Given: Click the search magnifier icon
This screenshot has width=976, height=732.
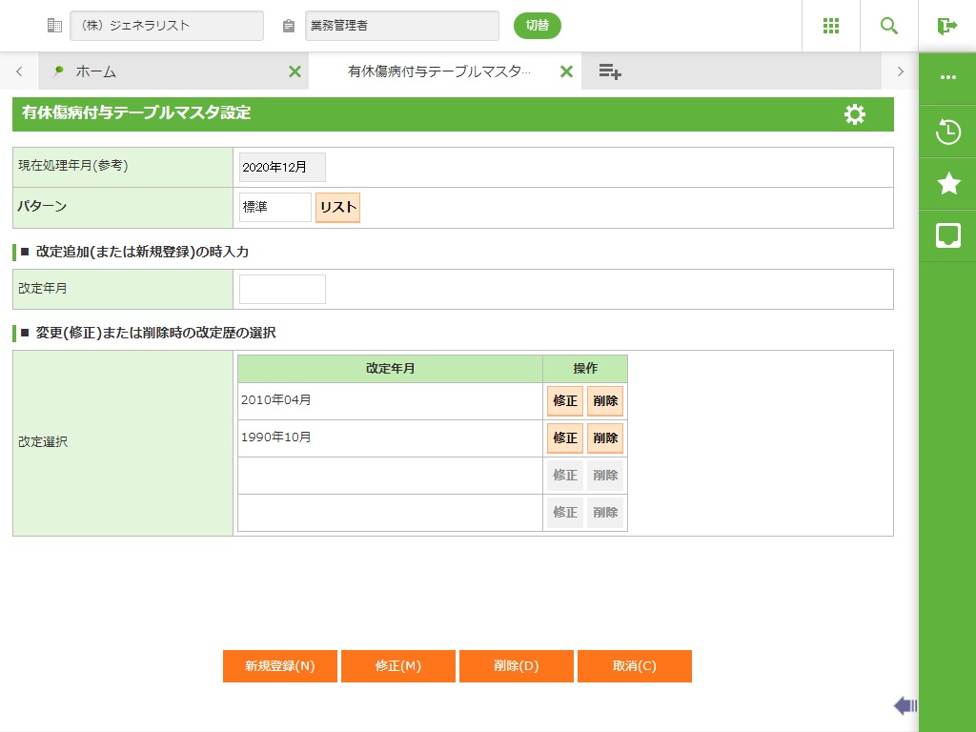Looking at the screenshot, I should [x=889, y=26].
